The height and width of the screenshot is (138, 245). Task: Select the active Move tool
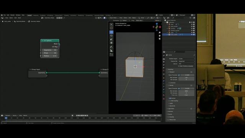tap(111, 32)
